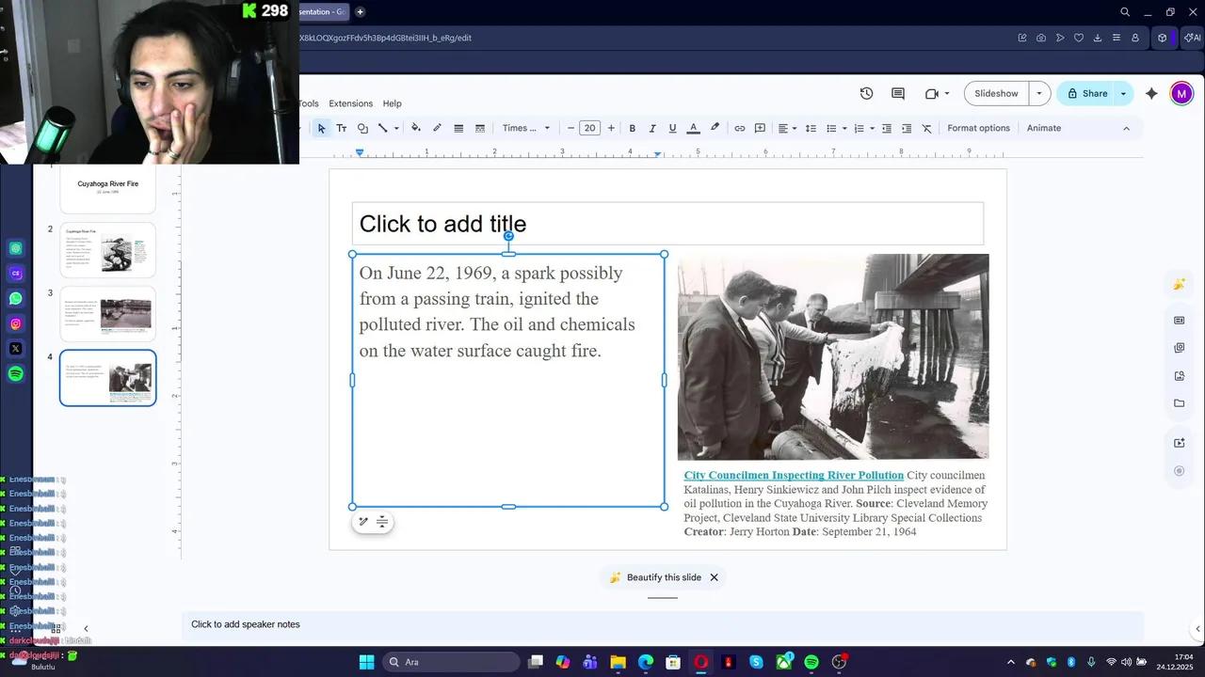1205x677 pixels.
Task: Toggle bold formatting in toolbar
Action: pos(633,128)
